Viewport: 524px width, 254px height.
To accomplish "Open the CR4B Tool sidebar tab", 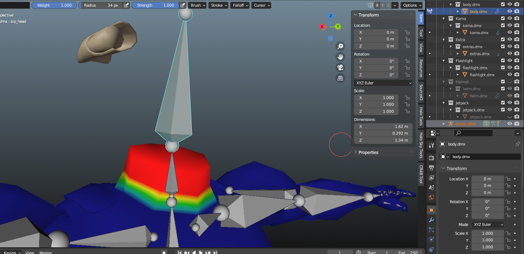I will [x=421, y=174].
